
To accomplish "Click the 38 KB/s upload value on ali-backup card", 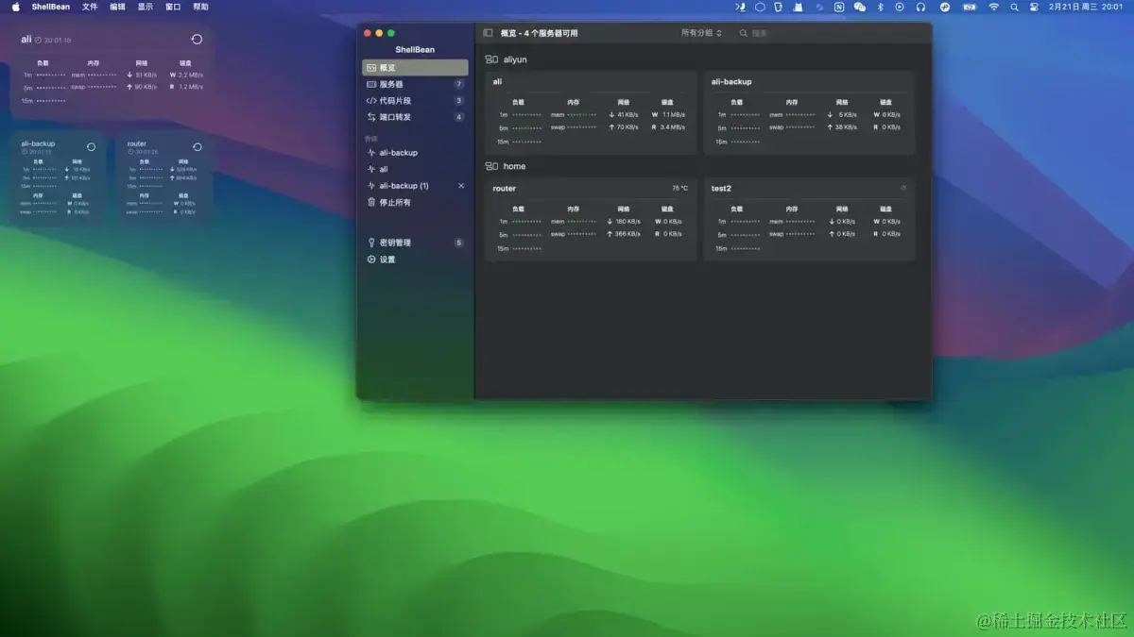I will (x=846, y=127).
